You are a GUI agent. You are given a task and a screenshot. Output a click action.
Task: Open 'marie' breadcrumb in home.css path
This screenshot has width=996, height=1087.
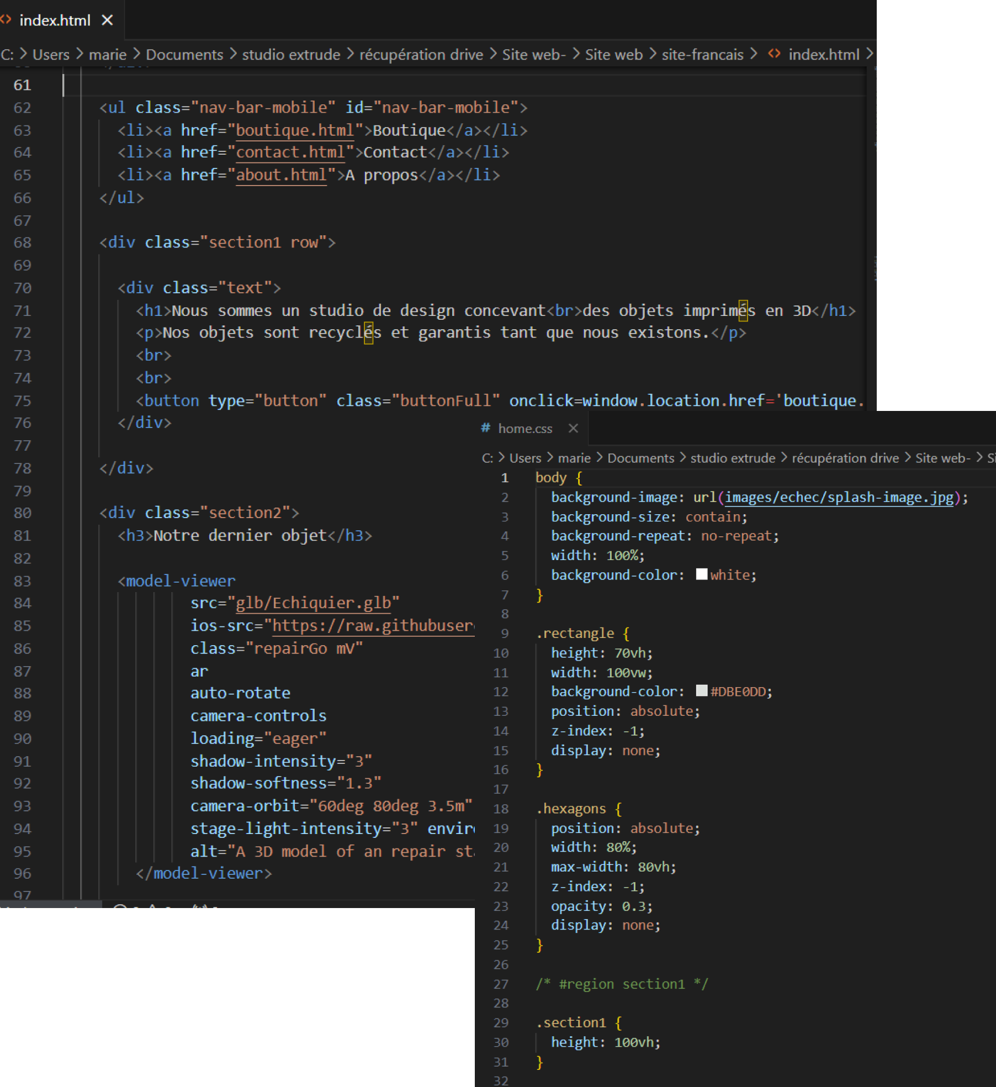point(574,458)
